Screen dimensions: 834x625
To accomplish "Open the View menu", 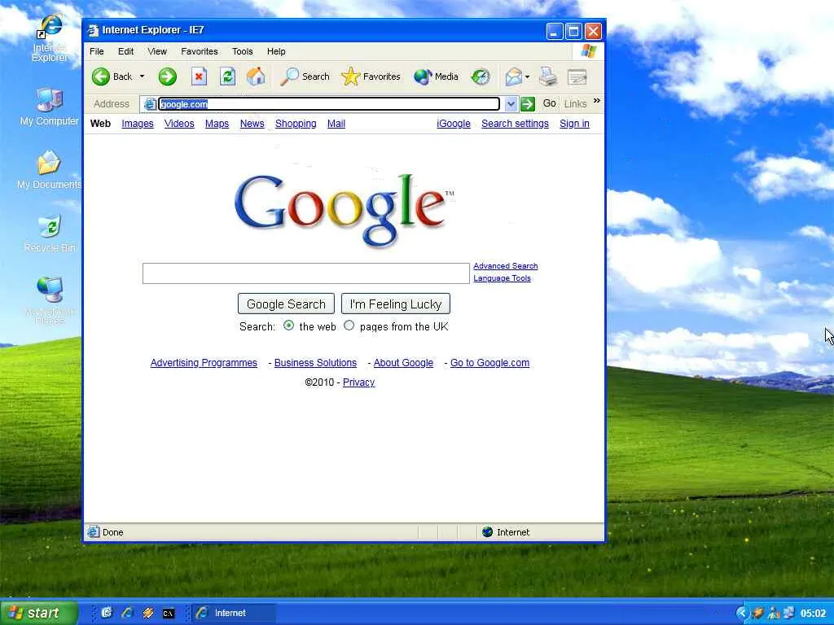I will (157, 51).
